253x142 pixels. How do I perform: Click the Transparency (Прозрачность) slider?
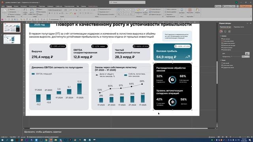click(x=236, y=56)
